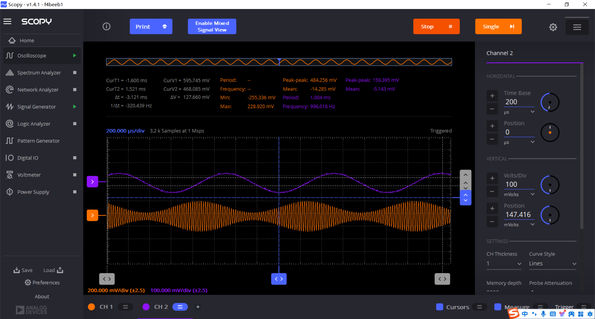Decrease horizontal Position with minus
This screenshot has width=595, height=319.
coord(492,139)
